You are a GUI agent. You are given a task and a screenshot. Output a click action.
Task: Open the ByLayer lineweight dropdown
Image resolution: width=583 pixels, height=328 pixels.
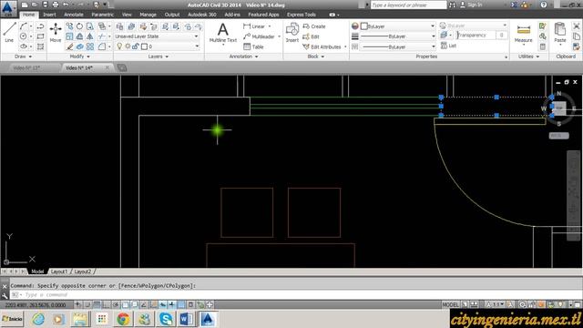397,36
